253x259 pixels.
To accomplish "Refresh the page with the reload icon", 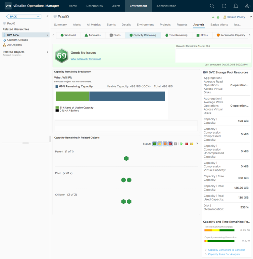I will (x=224, y=6).
